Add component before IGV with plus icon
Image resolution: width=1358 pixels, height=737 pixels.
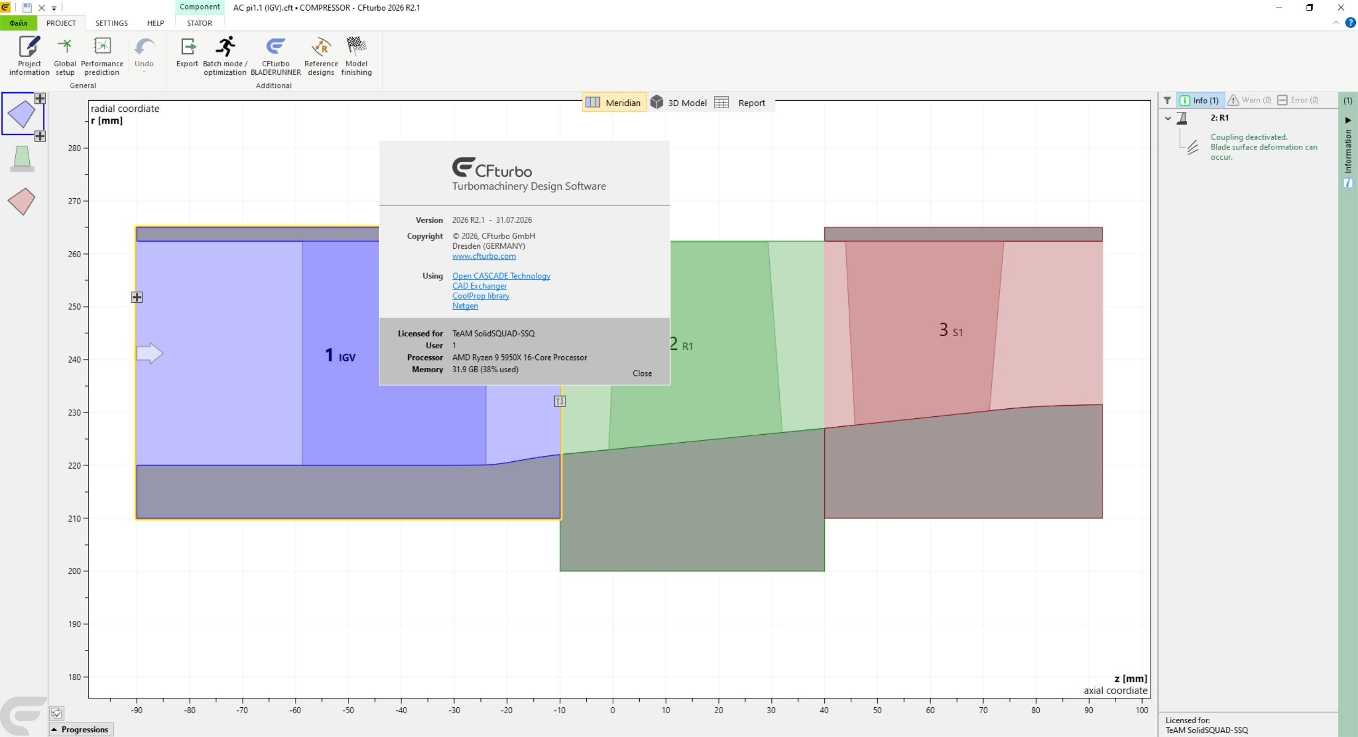coord(40,99)
